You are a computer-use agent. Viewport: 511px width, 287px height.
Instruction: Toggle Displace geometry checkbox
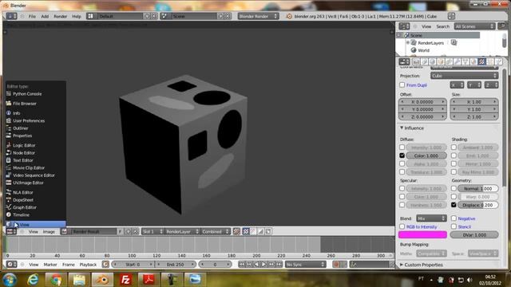[454, 205]
